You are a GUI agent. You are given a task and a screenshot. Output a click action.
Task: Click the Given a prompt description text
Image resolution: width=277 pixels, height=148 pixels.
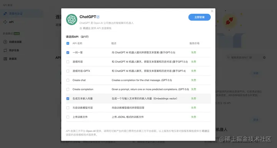(150, 89)
